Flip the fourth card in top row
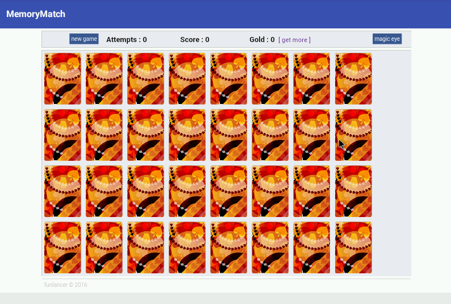The image size is (451, 304). [x=187, y=79]
